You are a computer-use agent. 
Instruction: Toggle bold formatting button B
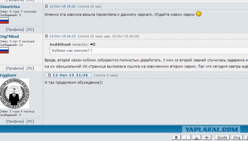tap(176, 138)
